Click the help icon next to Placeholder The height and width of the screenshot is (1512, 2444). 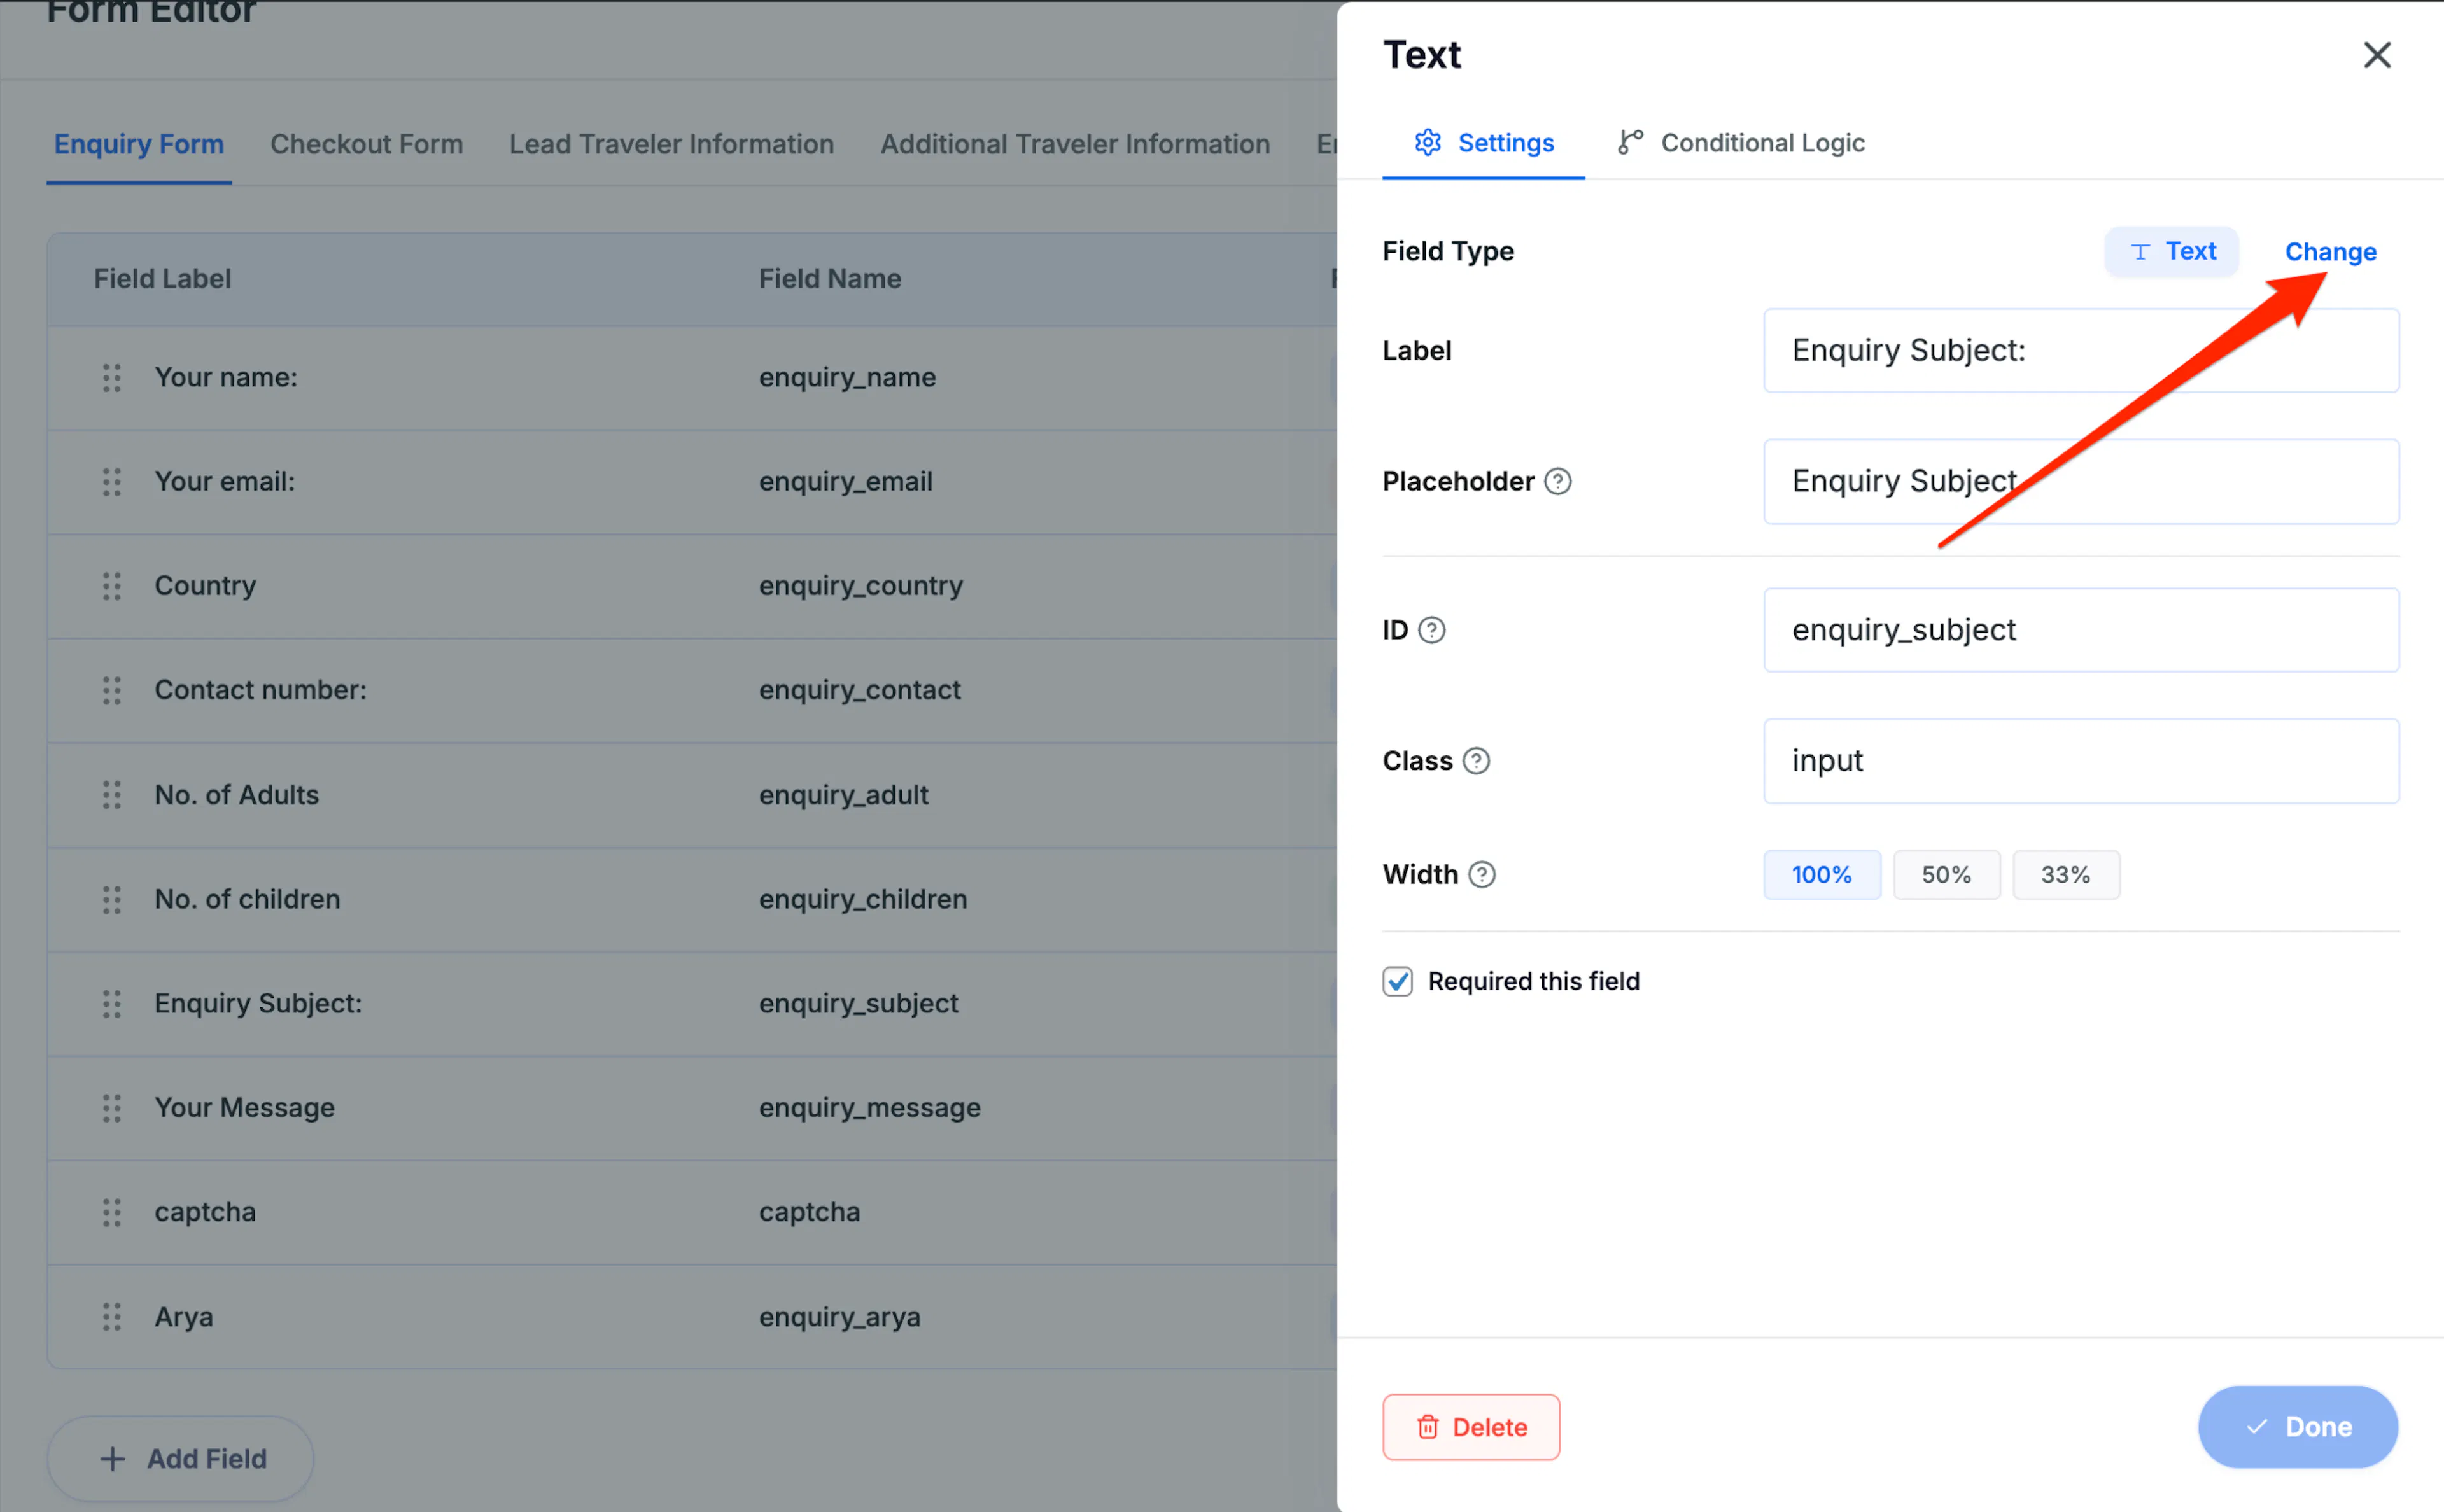[1558, 482]
